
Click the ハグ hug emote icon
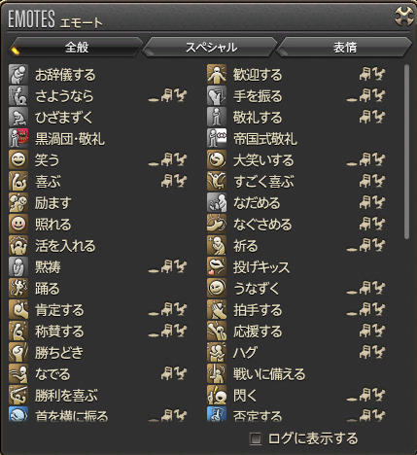(x=217, y=352)
